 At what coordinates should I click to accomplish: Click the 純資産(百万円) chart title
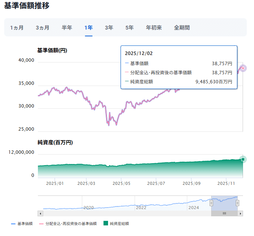click(55, 142)
